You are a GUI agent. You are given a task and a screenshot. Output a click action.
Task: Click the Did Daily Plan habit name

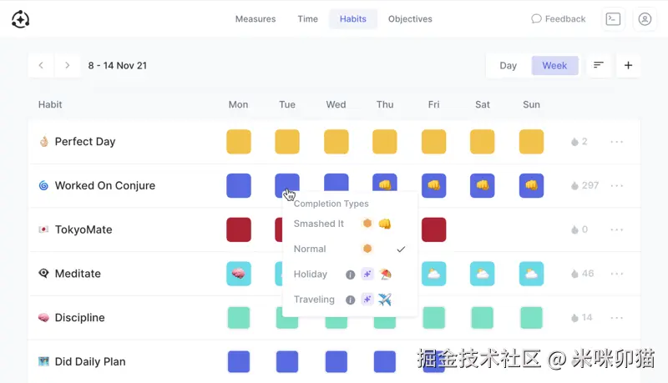coord(90,362)
